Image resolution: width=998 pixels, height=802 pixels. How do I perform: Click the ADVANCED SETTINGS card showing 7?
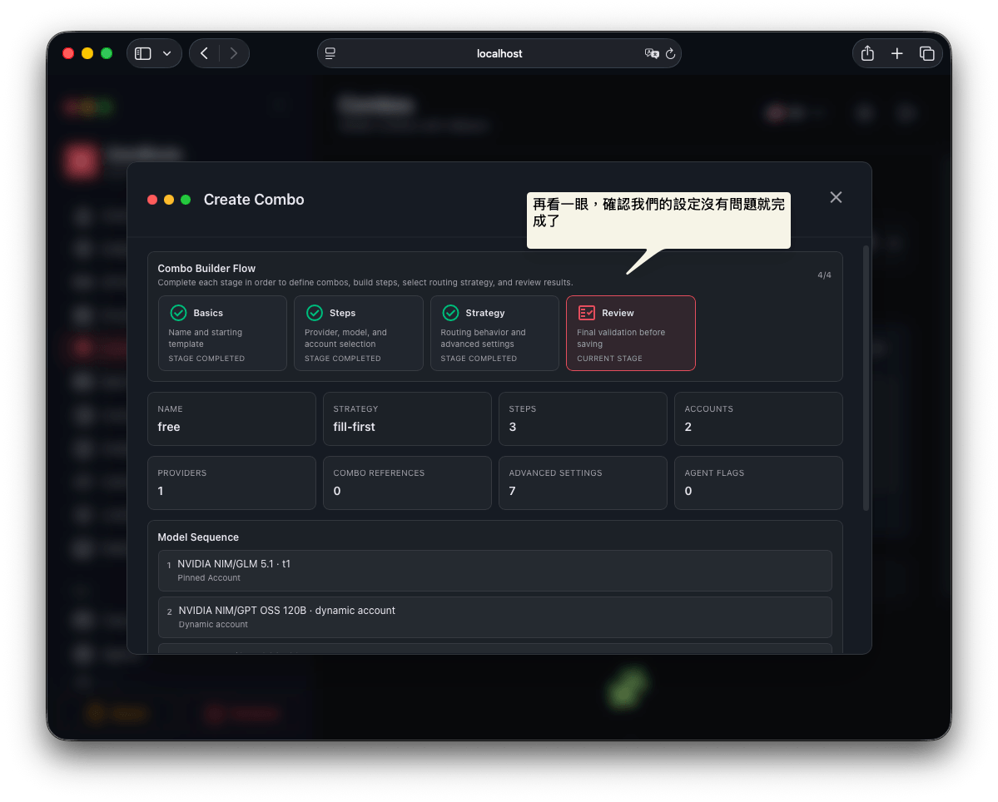pyautogui.click(x=583, y=483)
